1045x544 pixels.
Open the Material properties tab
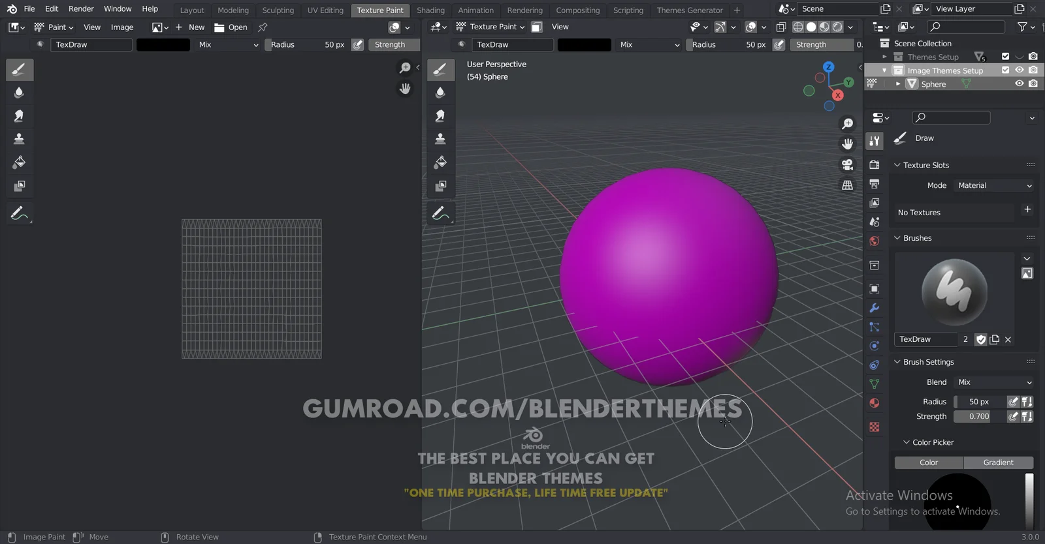click(x=875, y=403)
